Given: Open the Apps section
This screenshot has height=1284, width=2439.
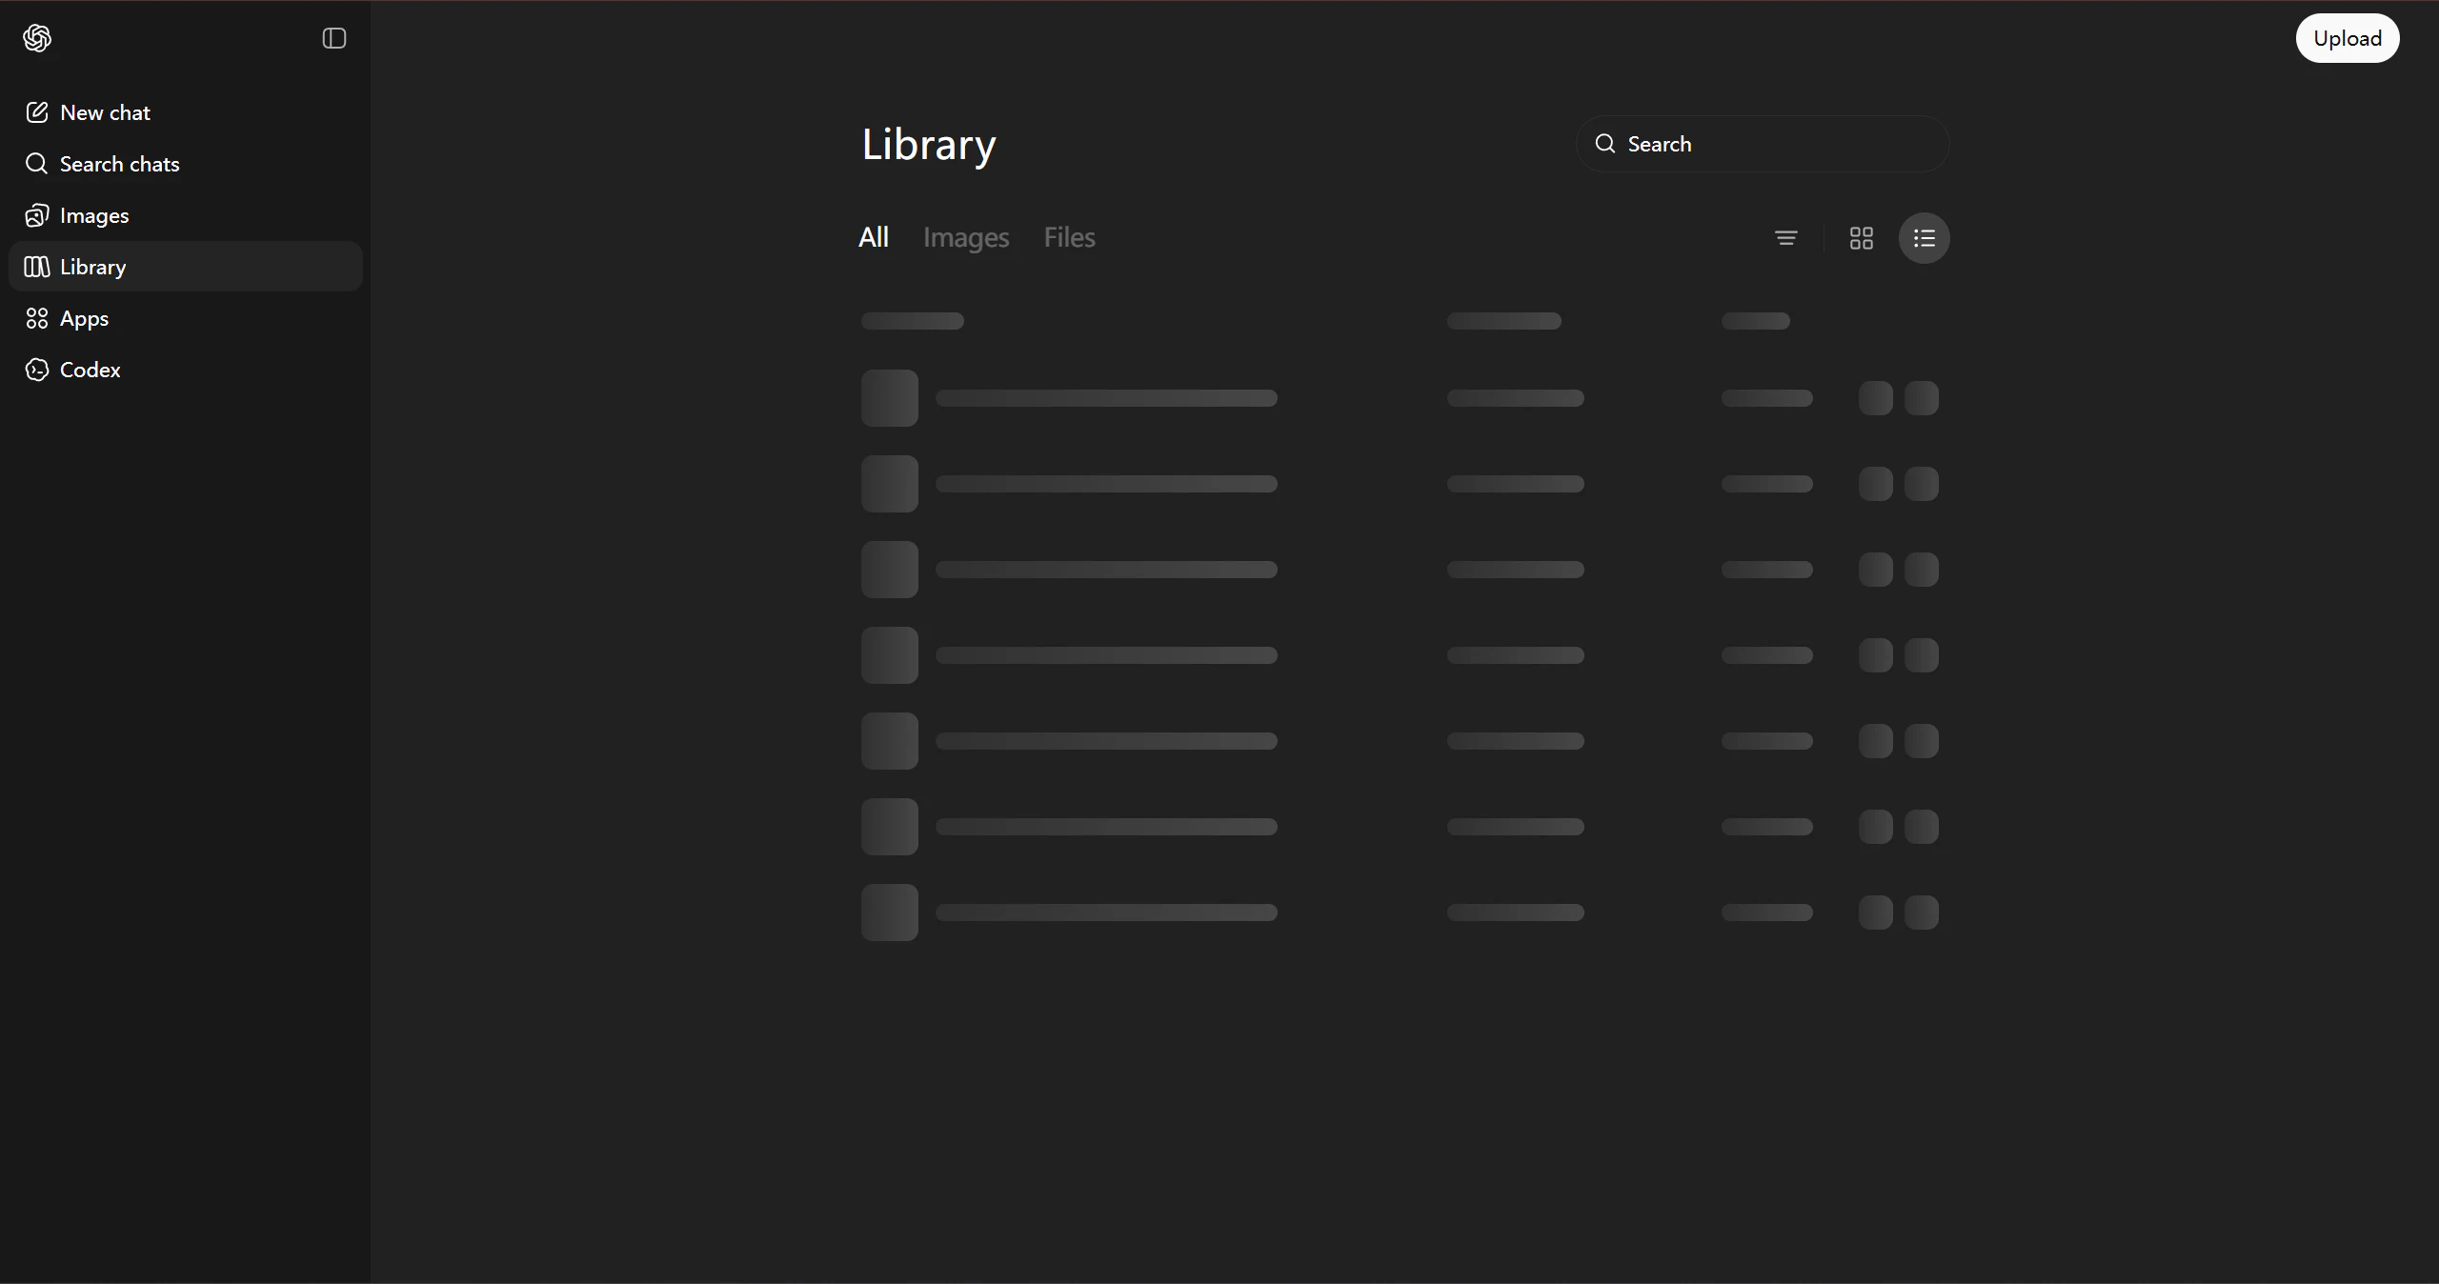Looking at the screenshot, I should pos(84,318).
